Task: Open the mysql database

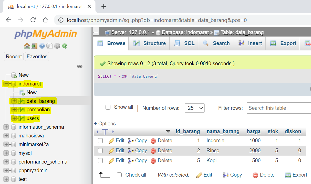Action: 25,153
